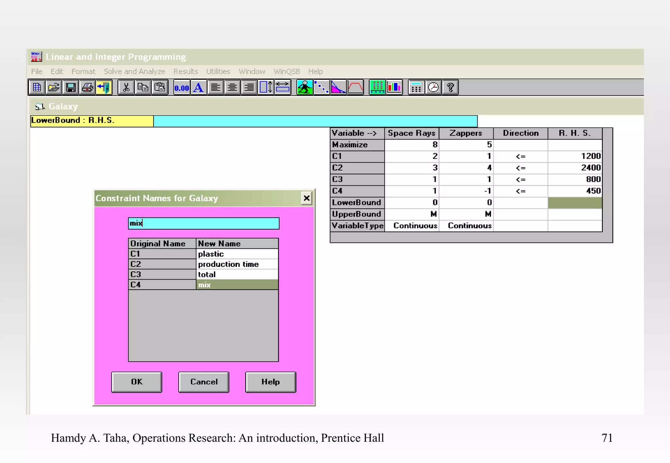
Task: Click the Save Problem floppy disk icon
Action: pos(71,88)
